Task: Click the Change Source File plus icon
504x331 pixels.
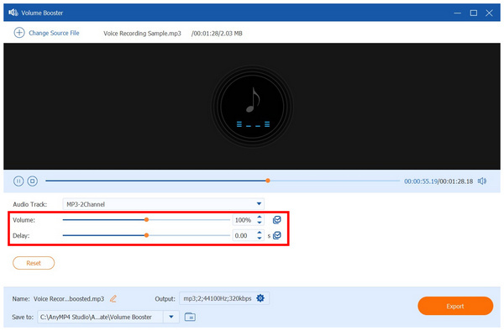Action: pos(19,33)
